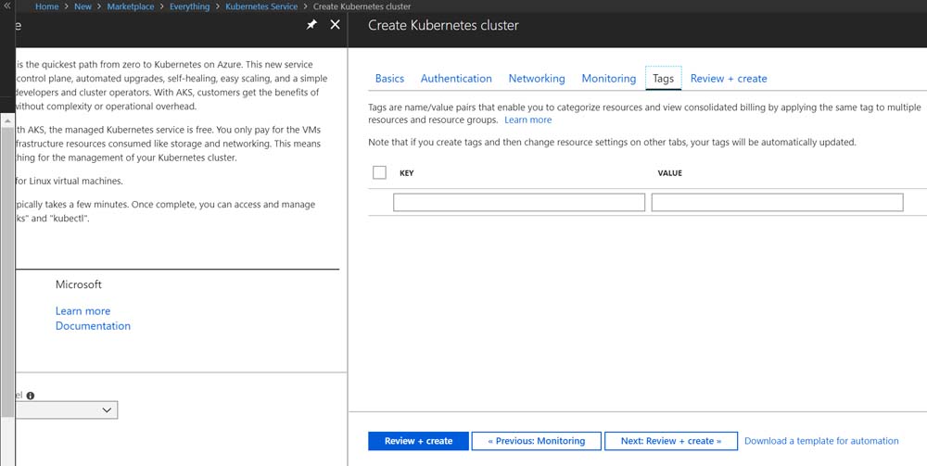
Task: Focus the tag VALUE input field
Action: click(x=777, y=202)
